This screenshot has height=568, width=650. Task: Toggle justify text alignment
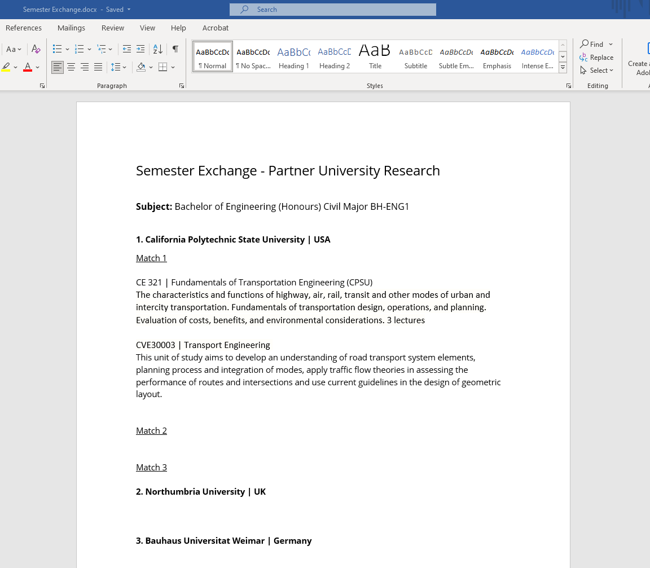tap(98, 67)
